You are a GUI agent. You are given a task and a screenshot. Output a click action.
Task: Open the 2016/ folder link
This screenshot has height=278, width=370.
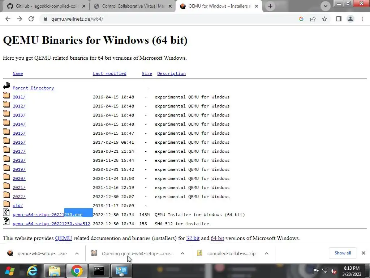[x=19, y=142]
